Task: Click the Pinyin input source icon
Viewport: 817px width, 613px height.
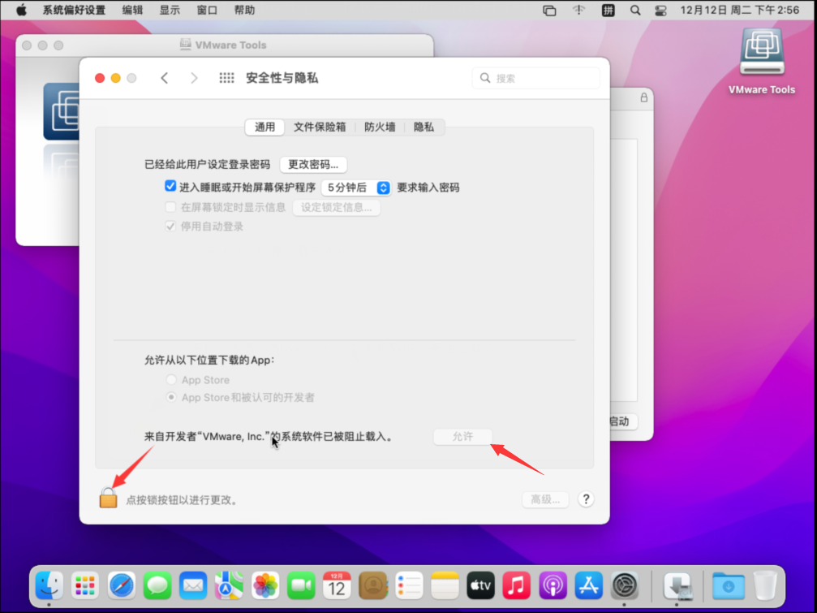Action: 608,10
